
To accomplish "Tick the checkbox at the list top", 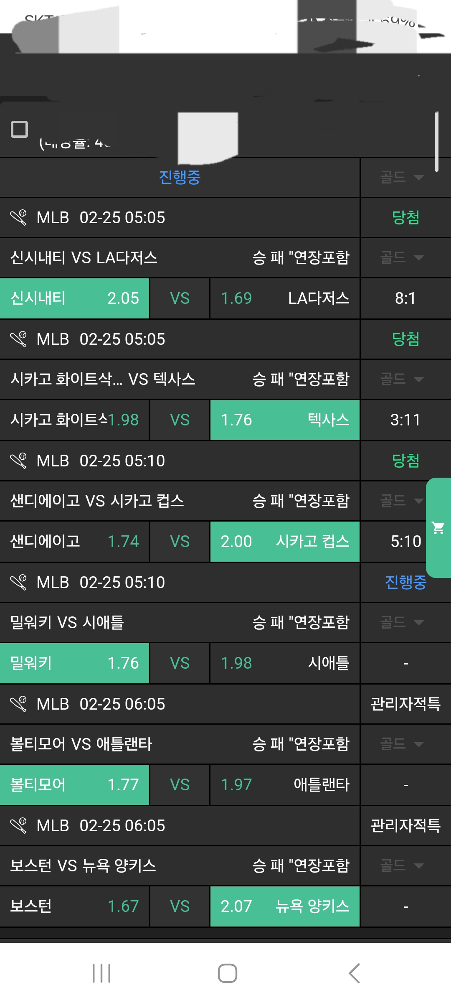I will (19, 129).
